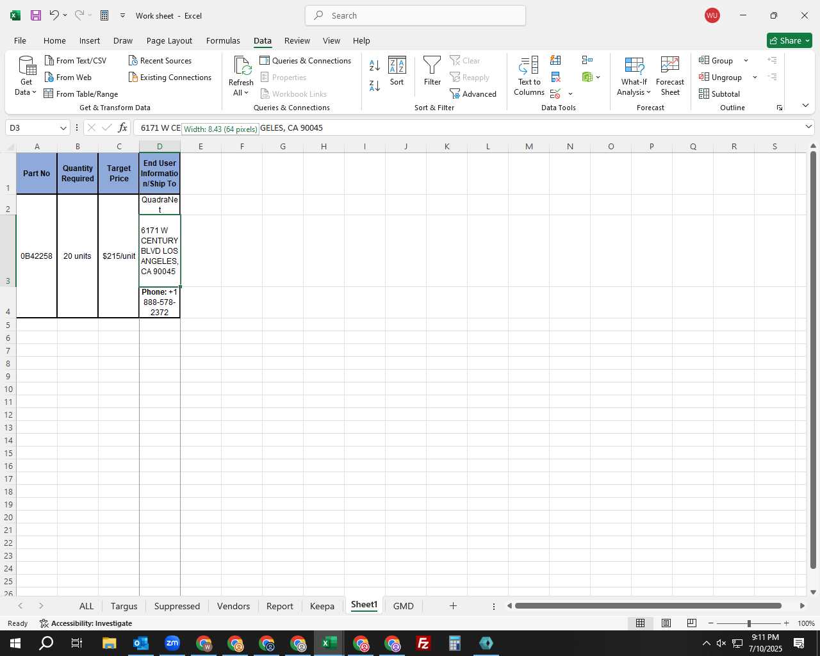Toggle the Filter funnel button
This screenshot has height=656, width=820.
click(432, 70)
